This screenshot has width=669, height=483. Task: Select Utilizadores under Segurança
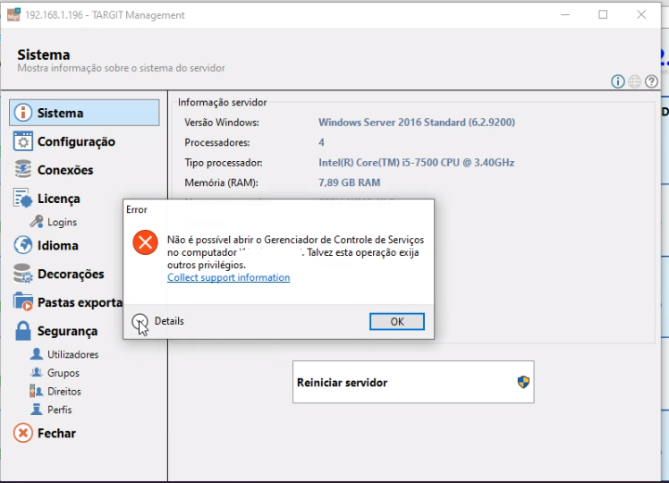pos(72,354)
